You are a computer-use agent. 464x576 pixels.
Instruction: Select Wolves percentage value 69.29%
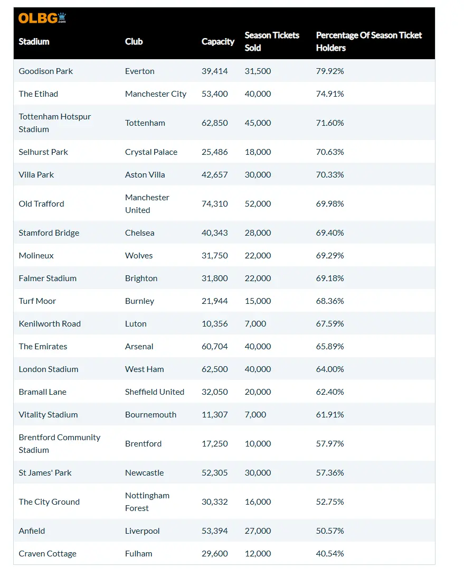coord(330,256)
